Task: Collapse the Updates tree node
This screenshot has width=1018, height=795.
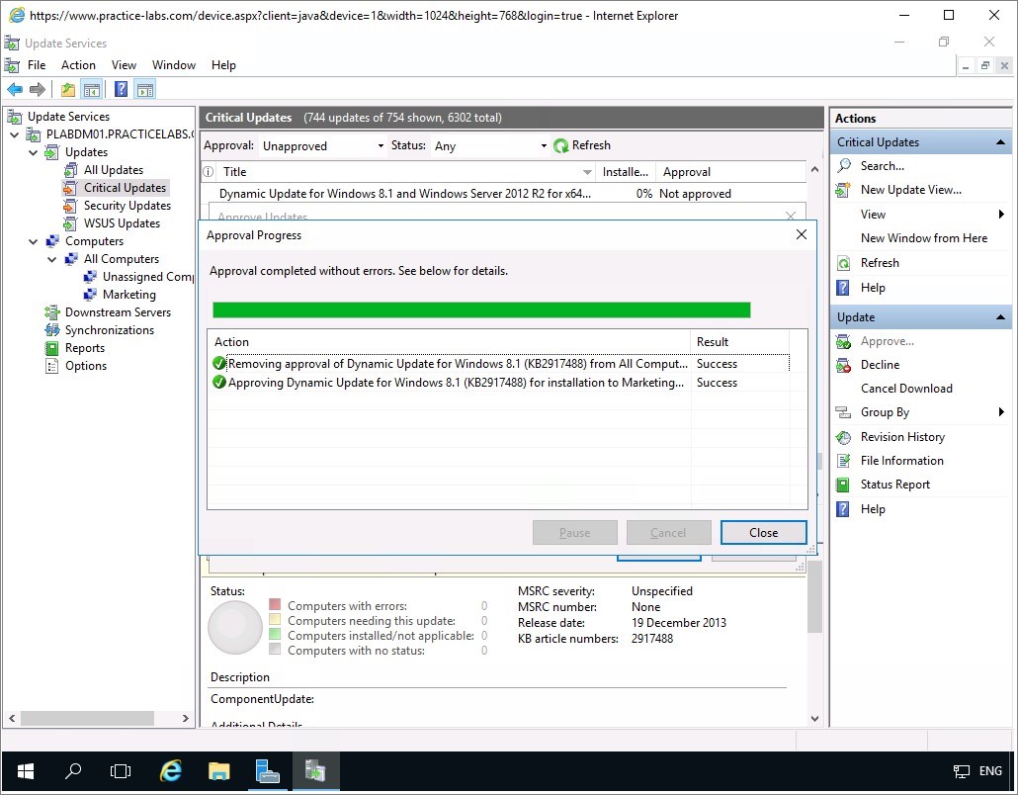Action: tap(34, 152)
